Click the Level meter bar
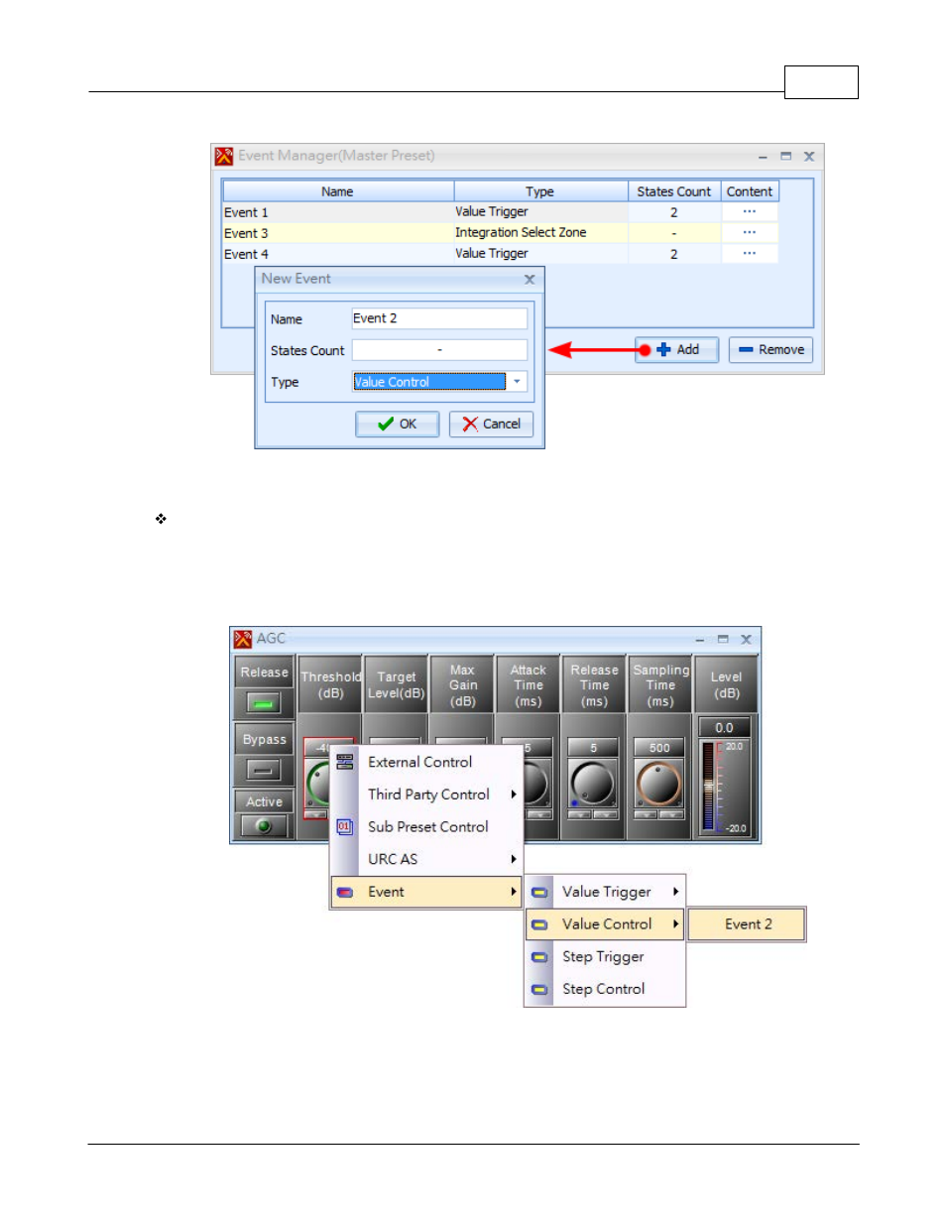946x1225 pixels. click(x=709, y=787)
